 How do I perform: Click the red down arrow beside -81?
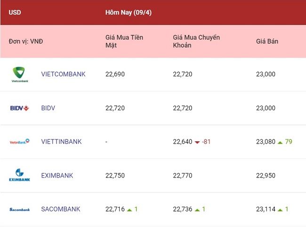pyautogui.click(x=197, y=142)
